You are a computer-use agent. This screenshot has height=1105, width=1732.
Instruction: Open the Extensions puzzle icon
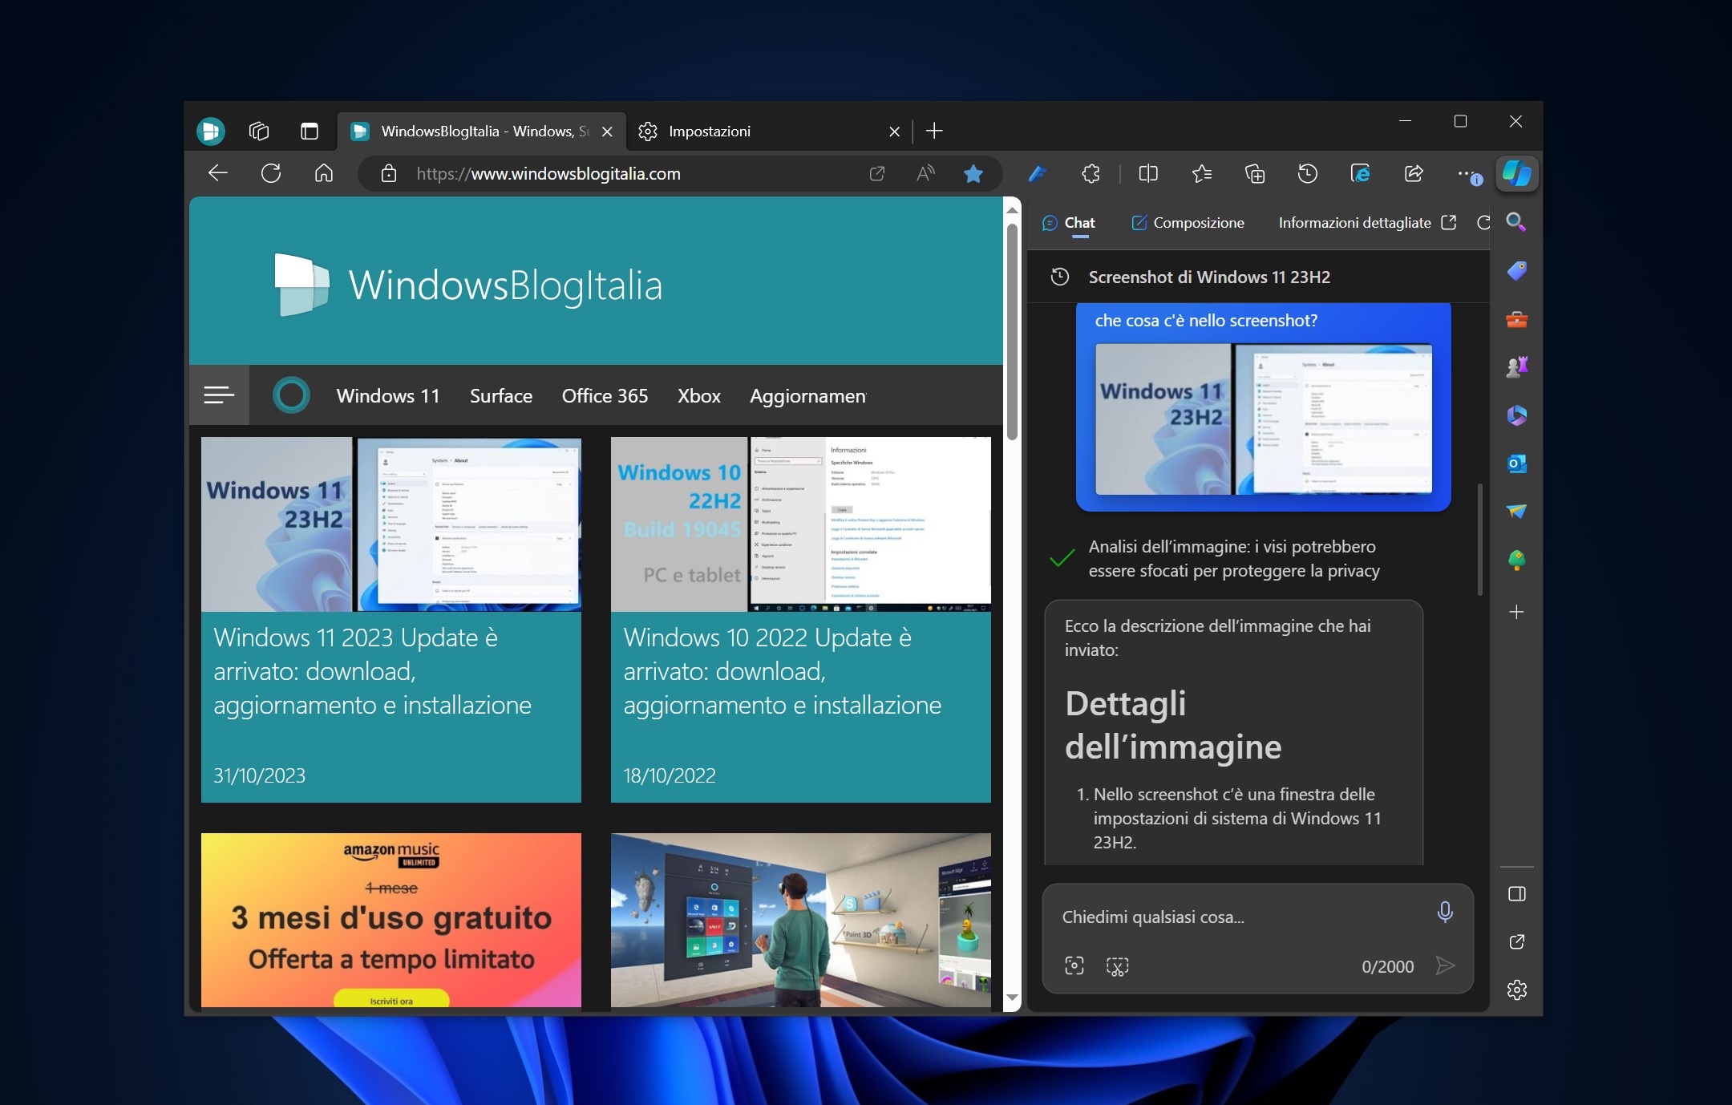pos(1091,173)
